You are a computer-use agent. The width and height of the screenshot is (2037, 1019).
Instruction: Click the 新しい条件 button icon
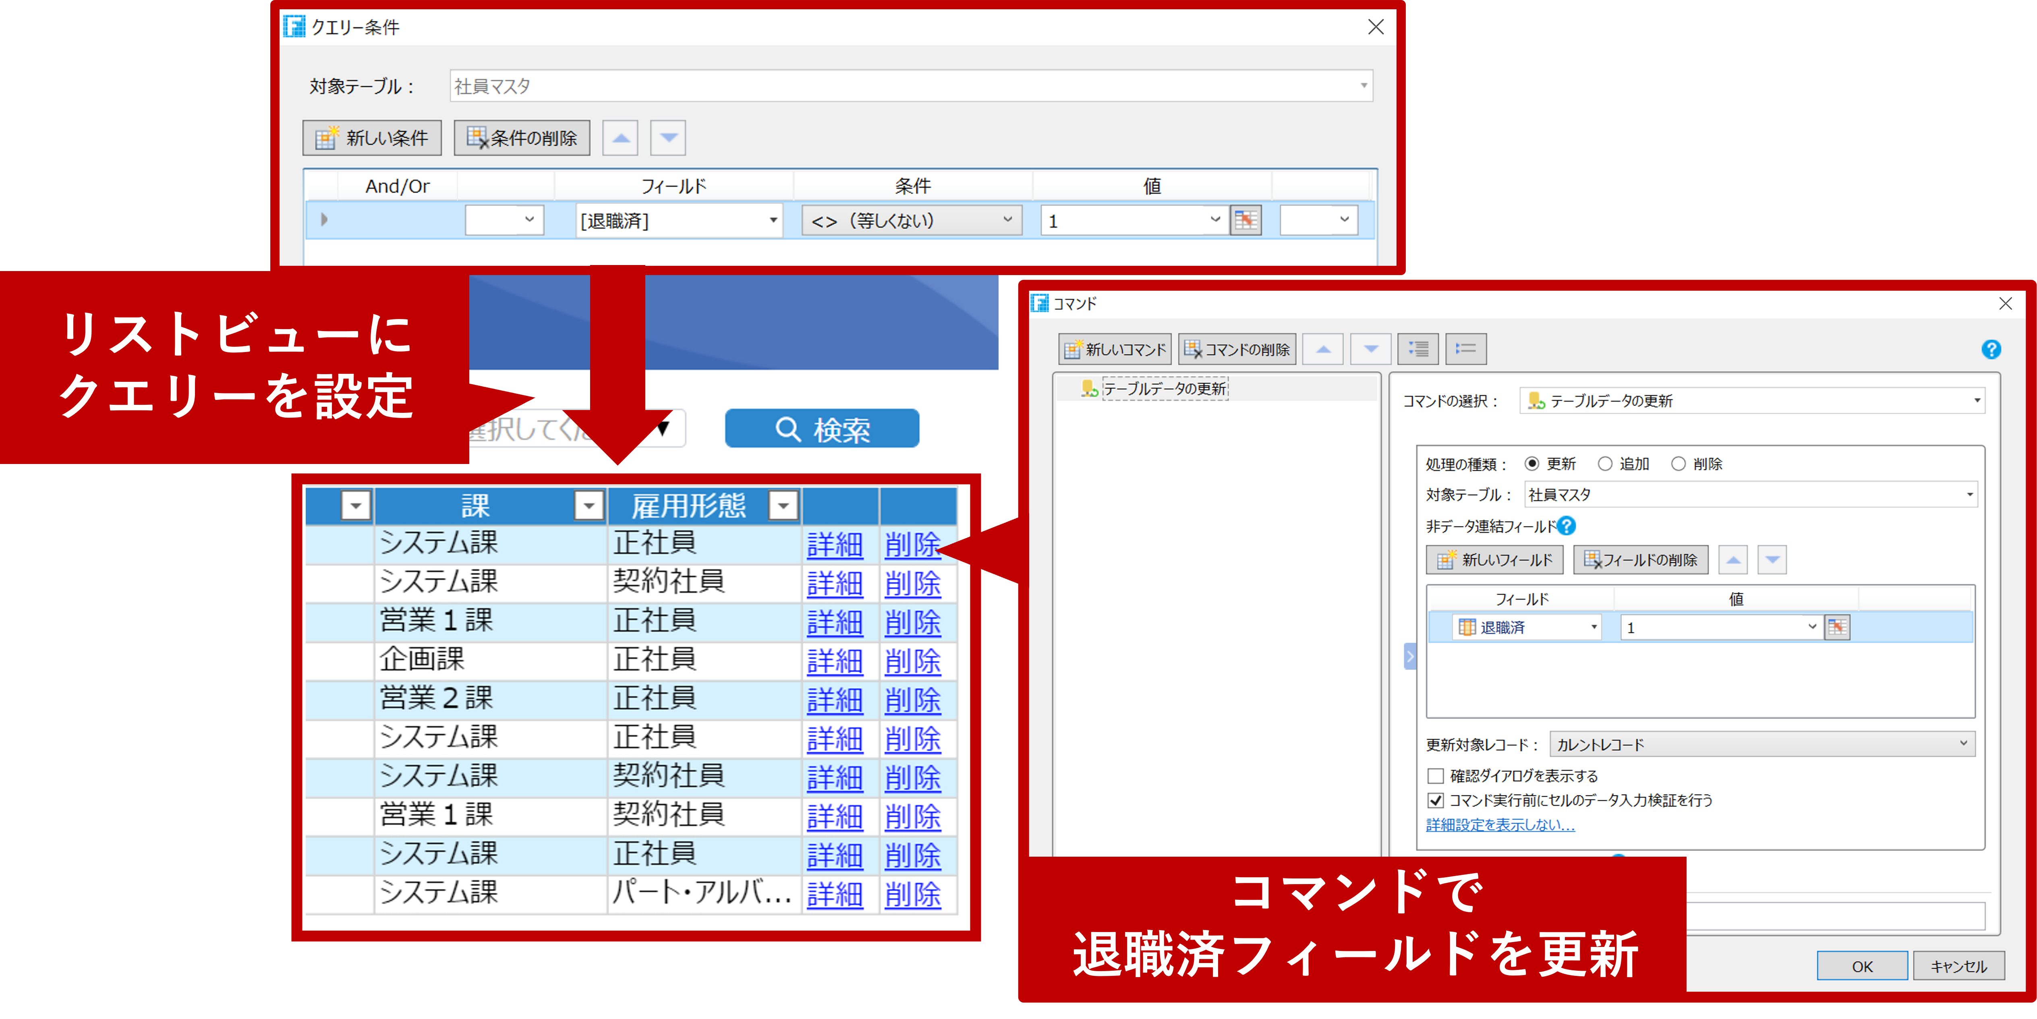click(x=327, y=138)
